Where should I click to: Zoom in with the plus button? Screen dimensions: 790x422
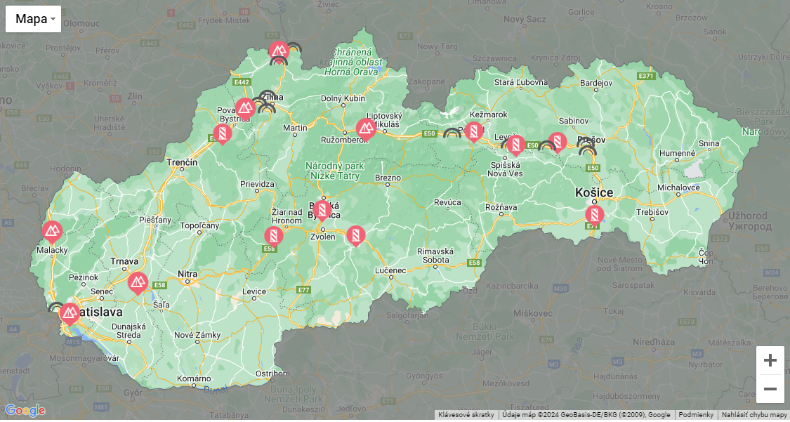coord(770,361)
